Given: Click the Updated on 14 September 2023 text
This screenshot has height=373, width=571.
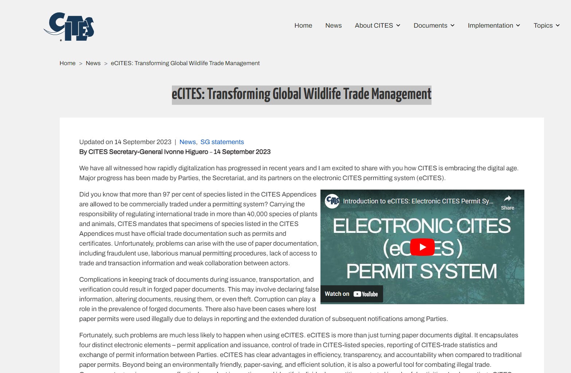Looking at the screenshot, I should pyautogui.click(x=125, y=142).
